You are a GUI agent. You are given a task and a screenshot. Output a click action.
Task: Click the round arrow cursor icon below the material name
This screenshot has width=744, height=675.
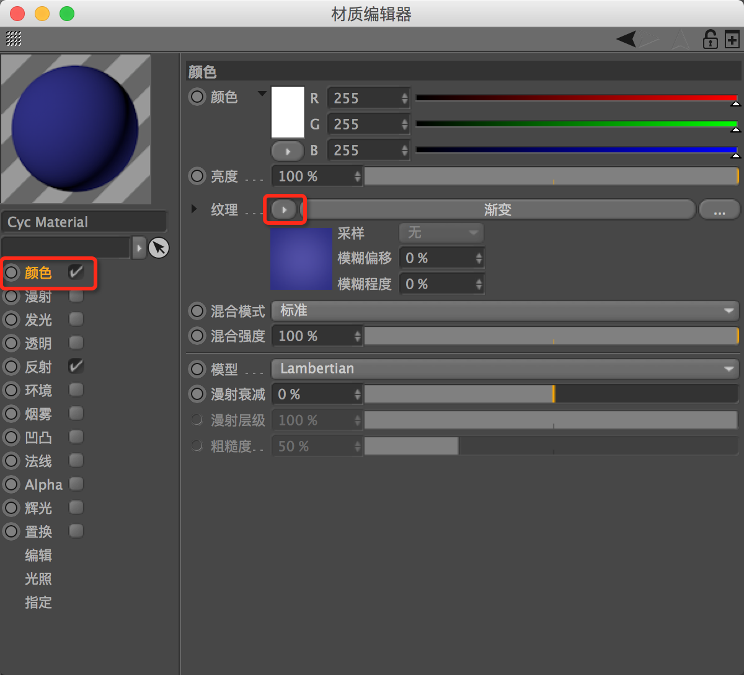159,248
